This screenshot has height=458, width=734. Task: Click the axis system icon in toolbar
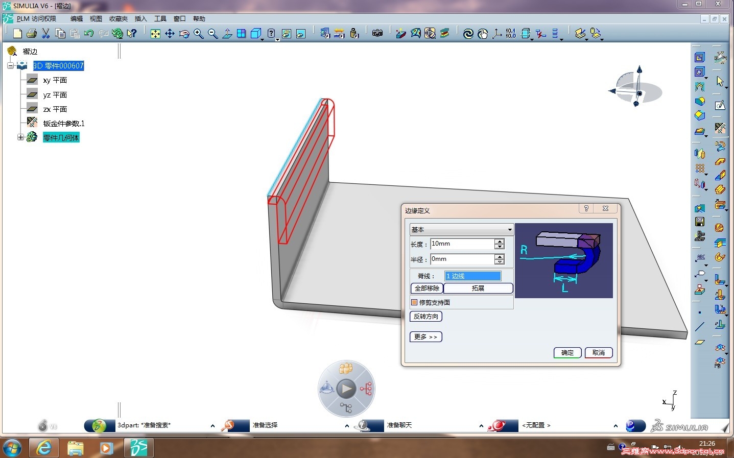click(x=496, y=34)
